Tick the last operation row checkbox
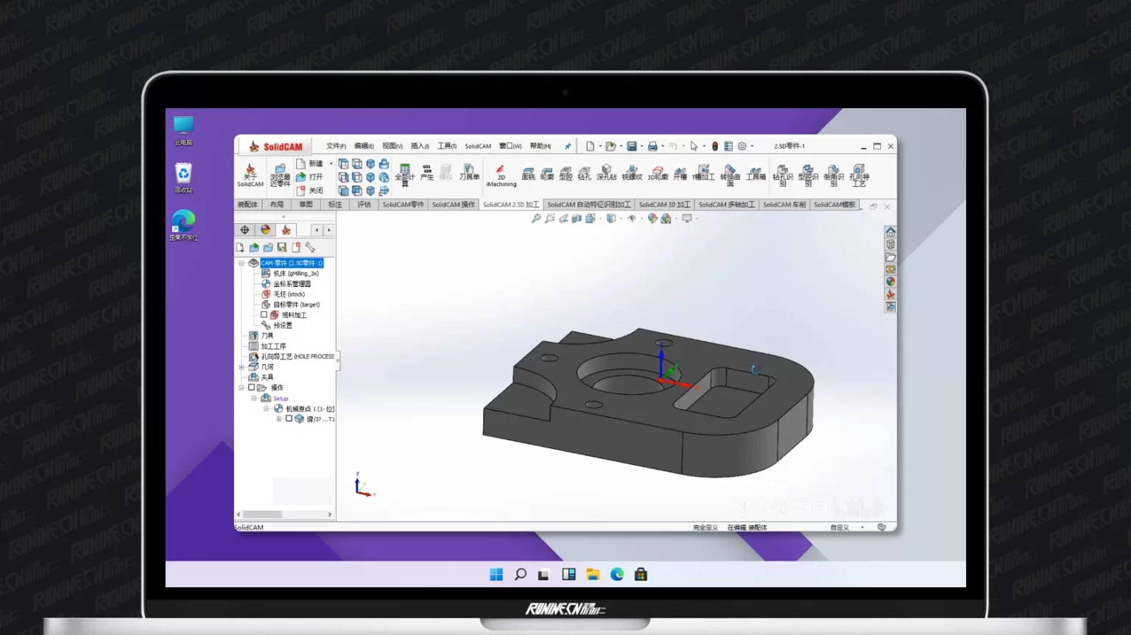1131x635 pixels. coord(289,419)
